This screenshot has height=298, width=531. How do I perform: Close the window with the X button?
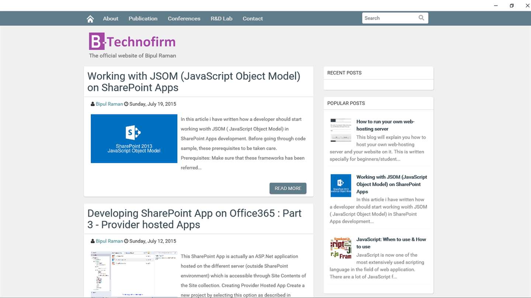[x=527, y=6]
